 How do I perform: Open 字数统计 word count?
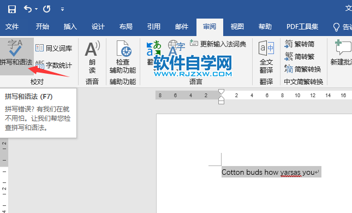(x=53, y=66)
